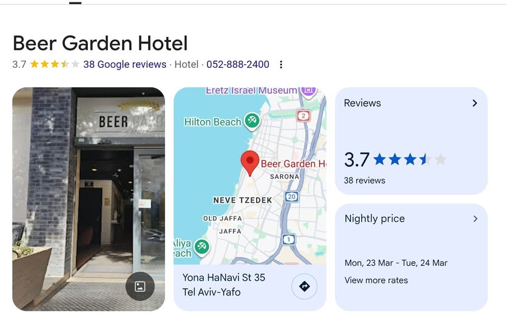Click View more rates
The height and width of the screenshot is (327, 506).
point(376,280)
